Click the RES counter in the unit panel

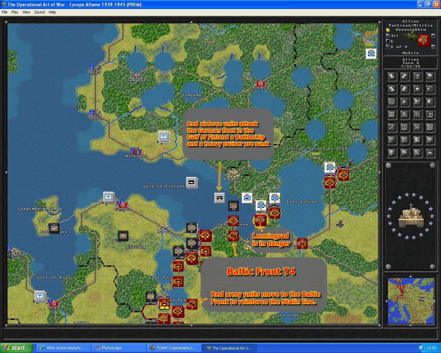[423, 40]
